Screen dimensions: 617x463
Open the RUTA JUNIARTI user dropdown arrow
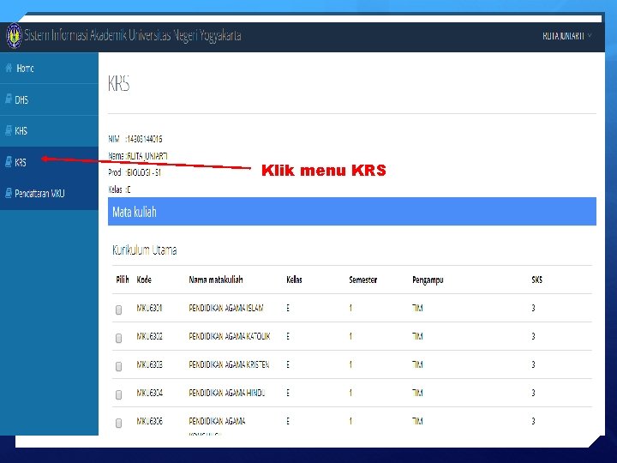[x=590, y=36]
